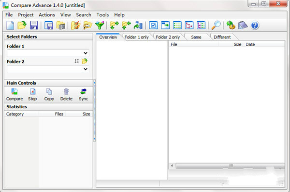Image resolution: width=290 pixels, height=192 pixels.
Task: Click the Sync button in Main Controls
Action: (x=84, y=95)
